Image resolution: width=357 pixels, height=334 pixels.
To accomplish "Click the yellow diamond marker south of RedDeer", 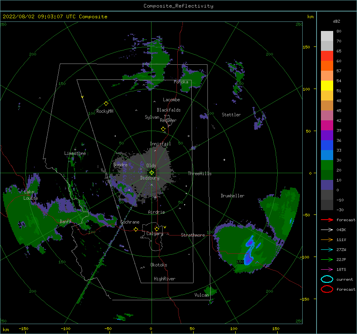I will [x=163, y=129].
